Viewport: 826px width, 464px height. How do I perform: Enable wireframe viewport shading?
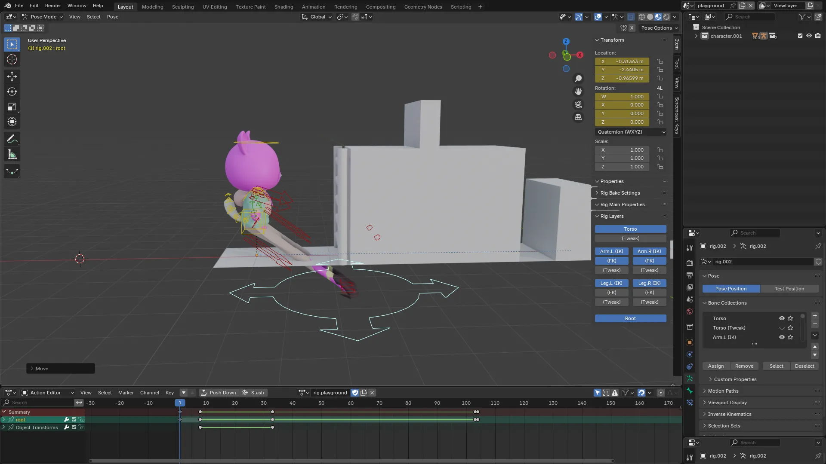tap(642, 17)
